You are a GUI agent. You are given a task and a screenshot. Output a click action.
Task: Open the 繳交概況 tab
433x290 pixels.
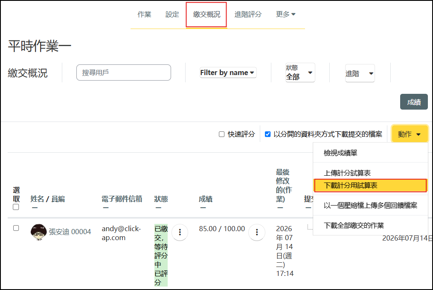[206, 14]
